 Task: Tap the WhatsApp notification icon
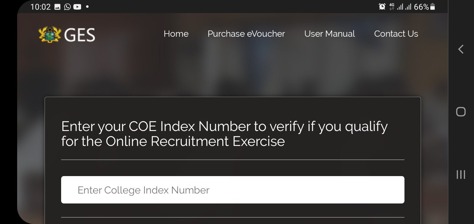click(67, 7)
